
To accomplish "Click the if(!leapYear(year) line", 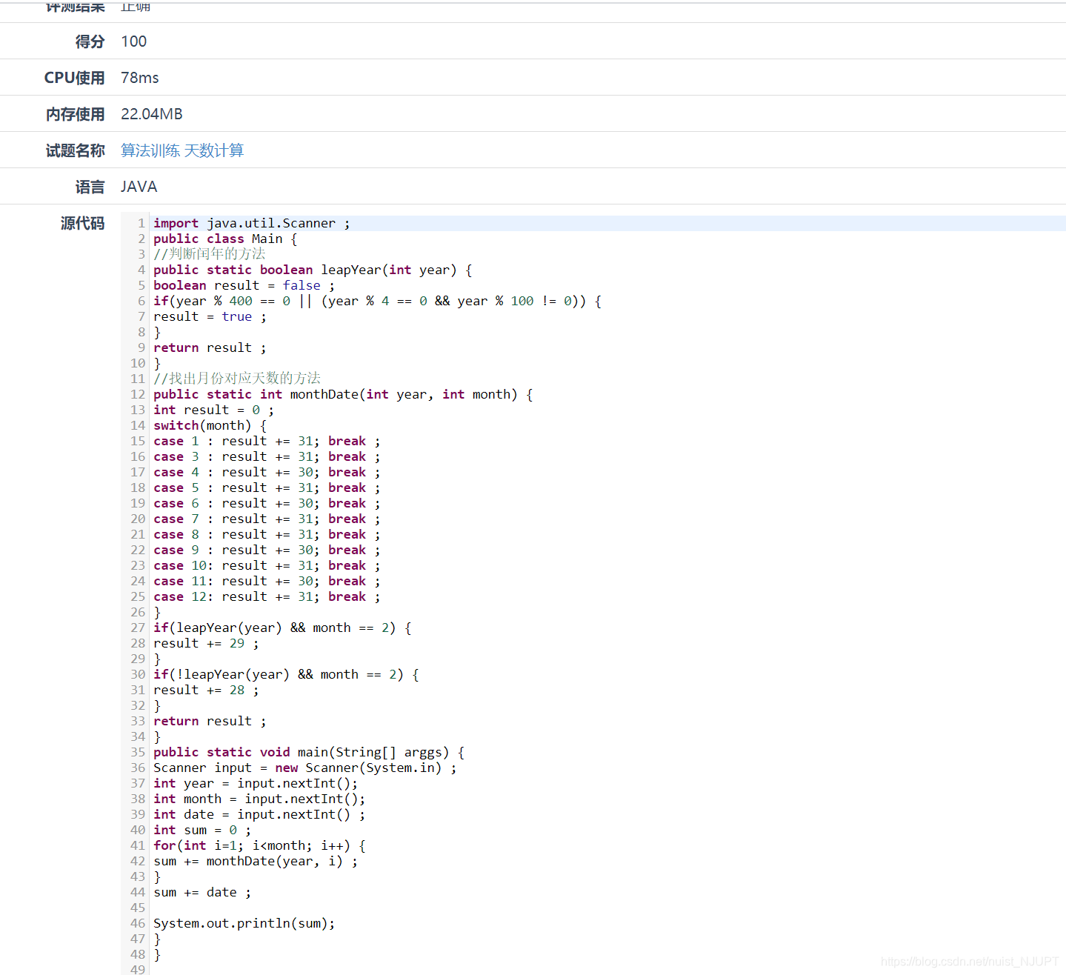I will pyautogui.click(x=286, y=674).
